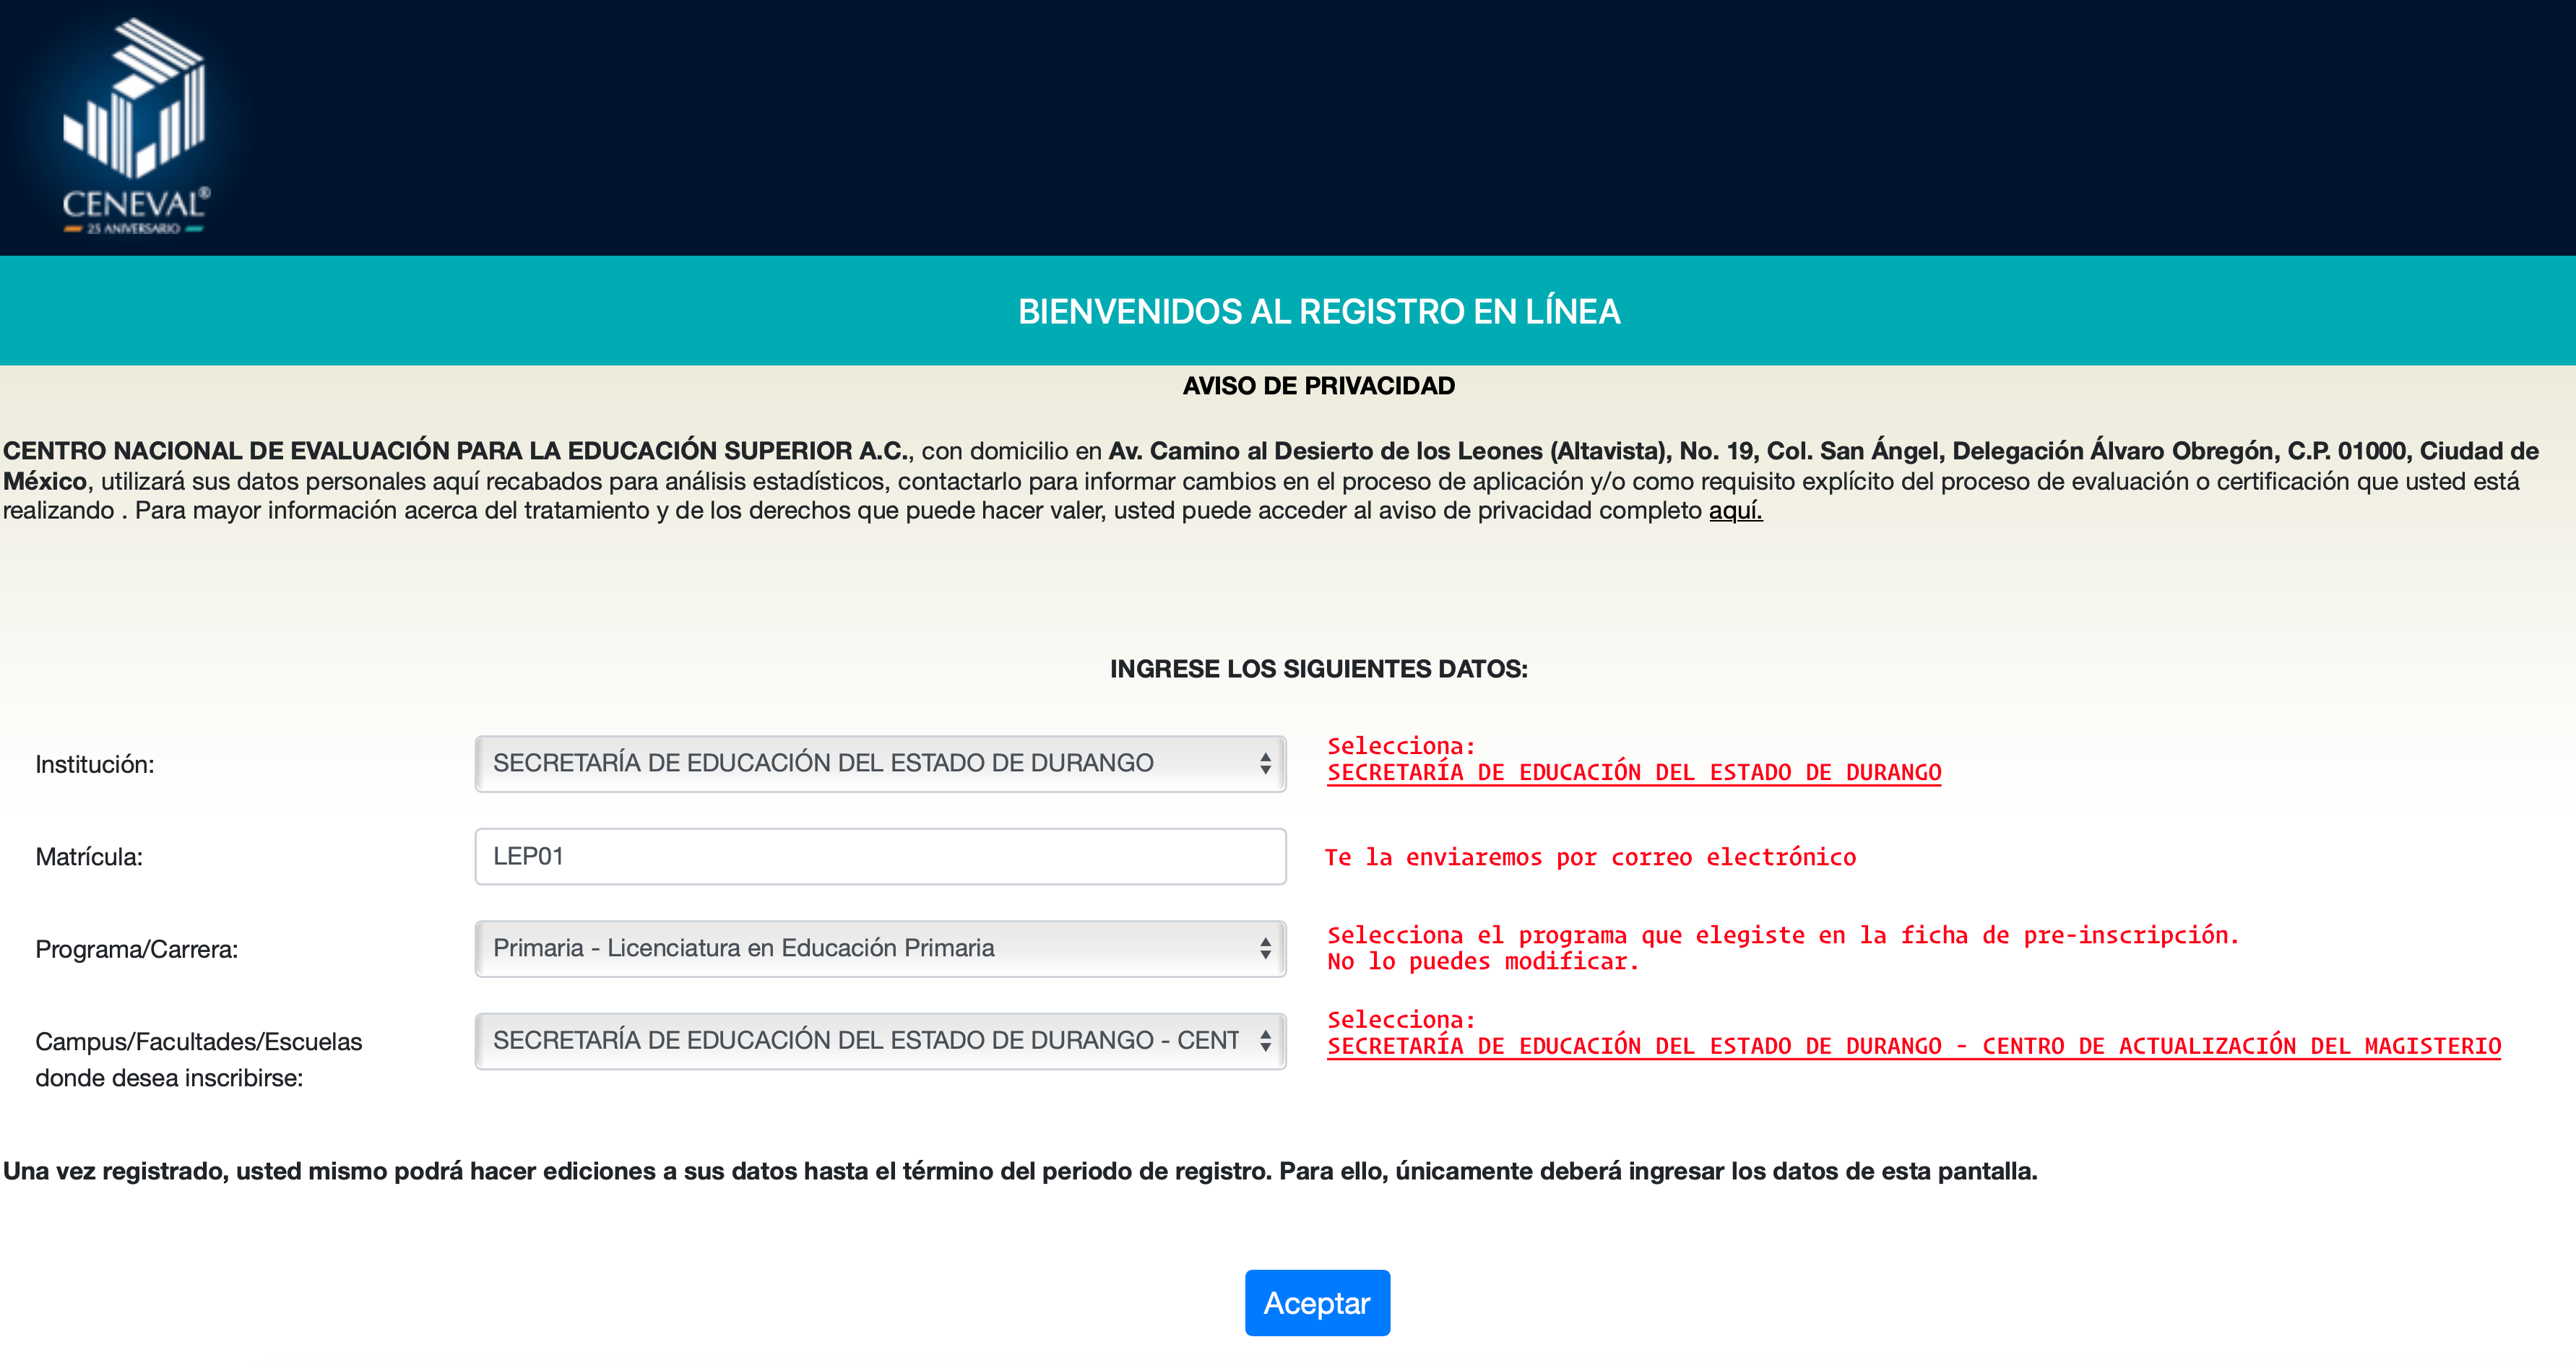Image resolution: width=2576 pixels, height=1368 pixels.
Task: Click the Matrícula label
Action: click(89, 857)
